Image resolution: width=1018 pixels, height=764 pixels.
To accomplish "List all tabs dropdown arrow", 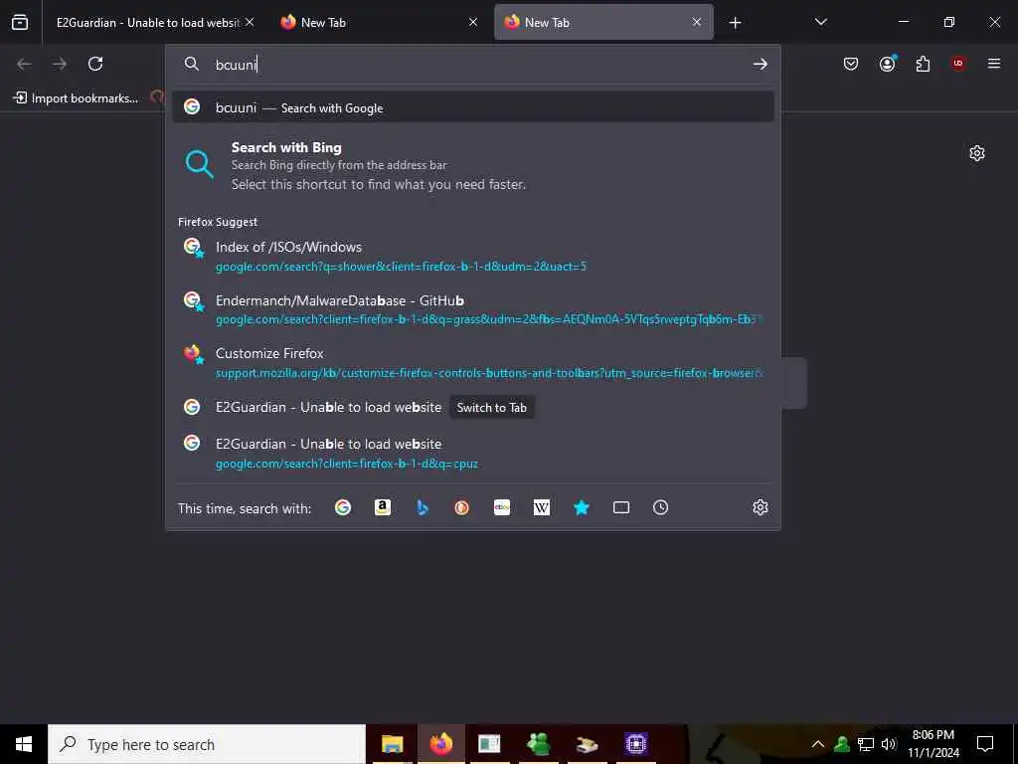I will pos(820,22).
